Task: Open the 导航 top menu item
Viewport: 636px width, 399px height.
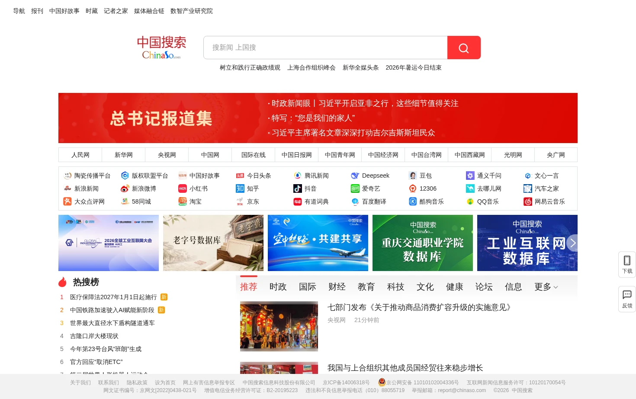Action: point(19,11)
